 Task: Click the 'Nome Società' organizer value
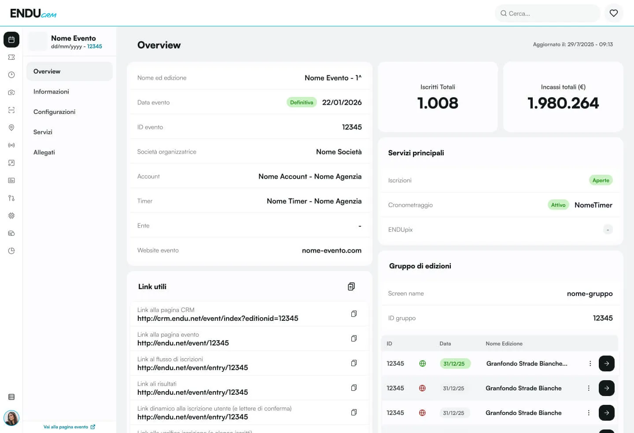point(339,152)
